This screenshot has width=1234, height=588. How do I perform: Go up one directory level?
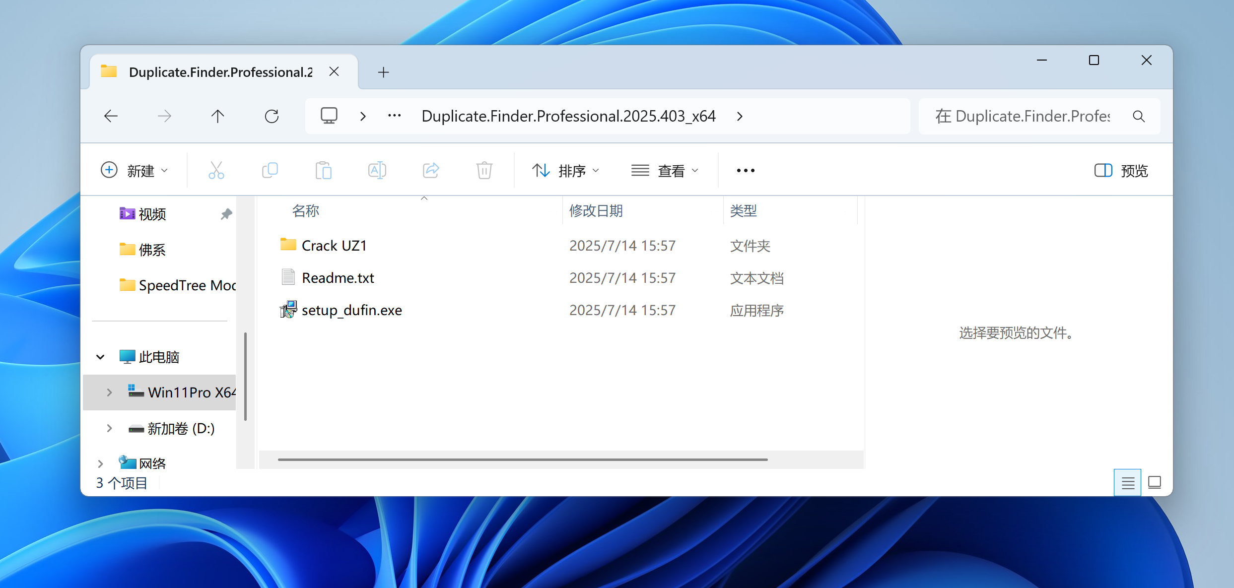(x=217, y=116)
